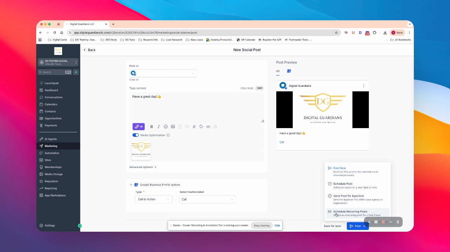The width and height of the screenshot is (450, 252).
Task: Collapse the Google Business Profile options section
Action: pyautogui.click(x=131, y=185)
